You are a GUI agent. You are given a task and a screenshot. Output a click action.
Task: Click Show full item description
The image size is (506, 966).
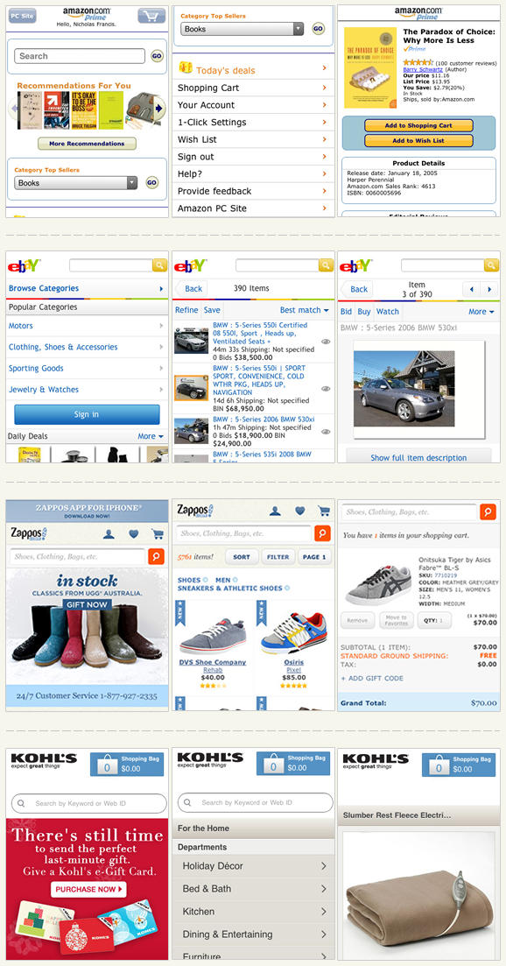(x=418, y=457)
